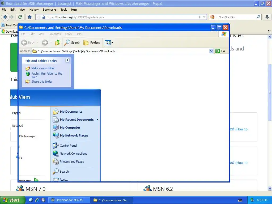Open the Mypal home page button
The width and height of the screenshot is (272, 204).
[x=30, y=17]
